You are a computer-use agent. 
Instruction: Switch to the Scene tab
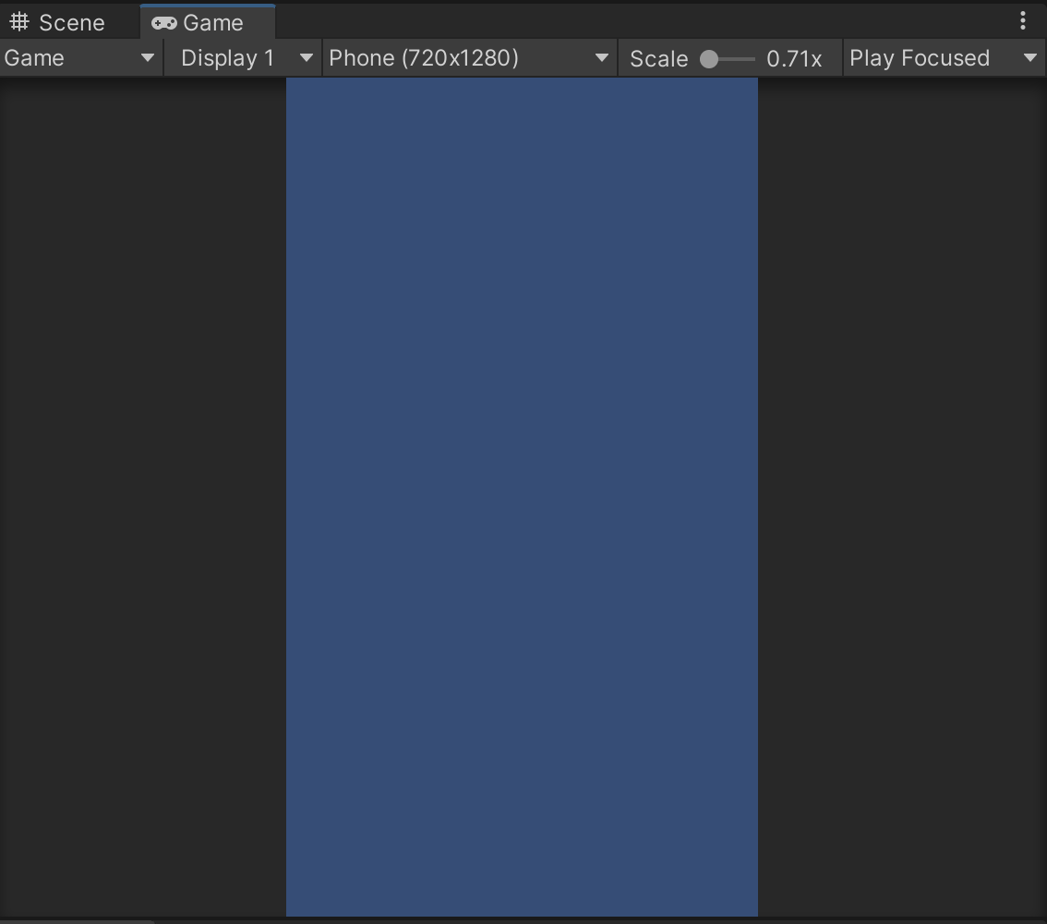point(57,22)
